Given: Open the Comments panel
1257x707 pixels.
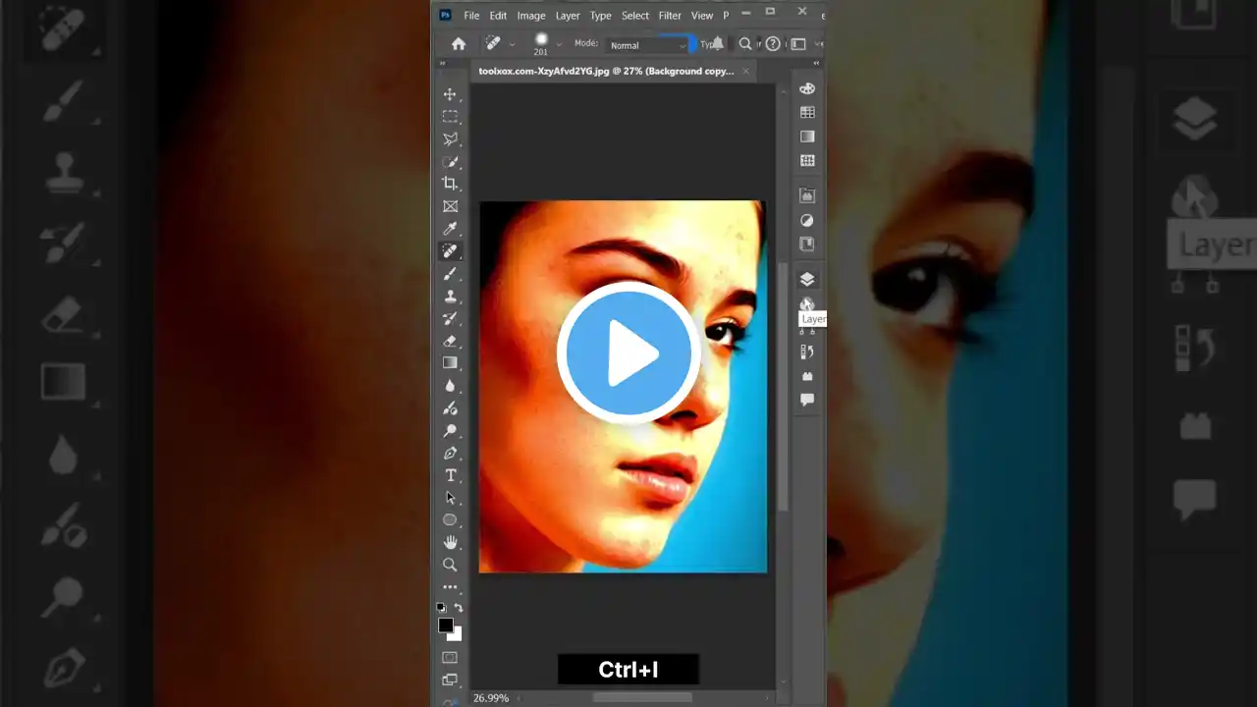Looking at the screenshot, I should pyautogui.click(x=807, y=400).
